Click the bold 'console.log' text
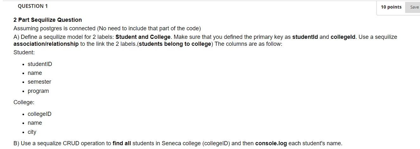This screenshot has height=149, width=420. pyautogui.click(x=271, y=143)
